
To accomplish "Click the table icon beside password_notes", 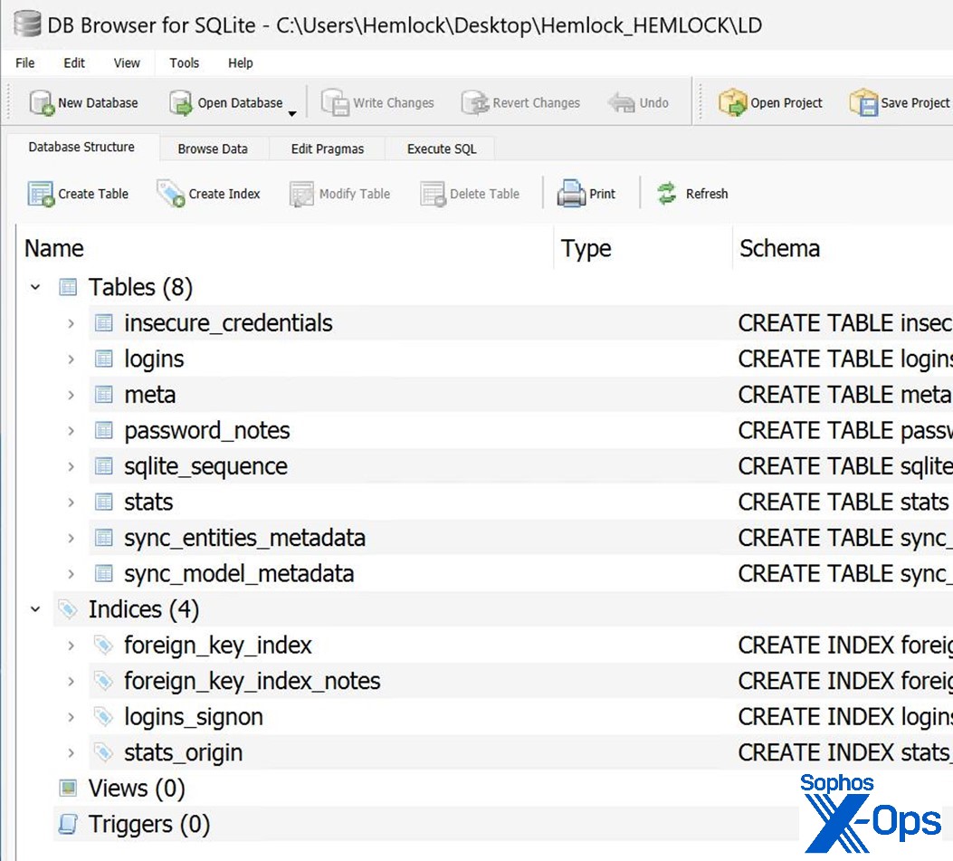I will (x=104, y=431).
